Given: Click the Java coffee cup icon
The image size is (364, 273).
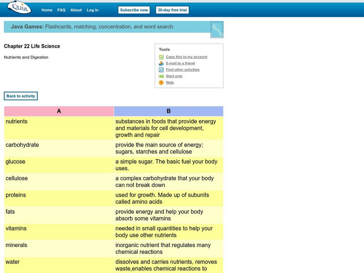Looking at the screenshot, I should (217, 29).
